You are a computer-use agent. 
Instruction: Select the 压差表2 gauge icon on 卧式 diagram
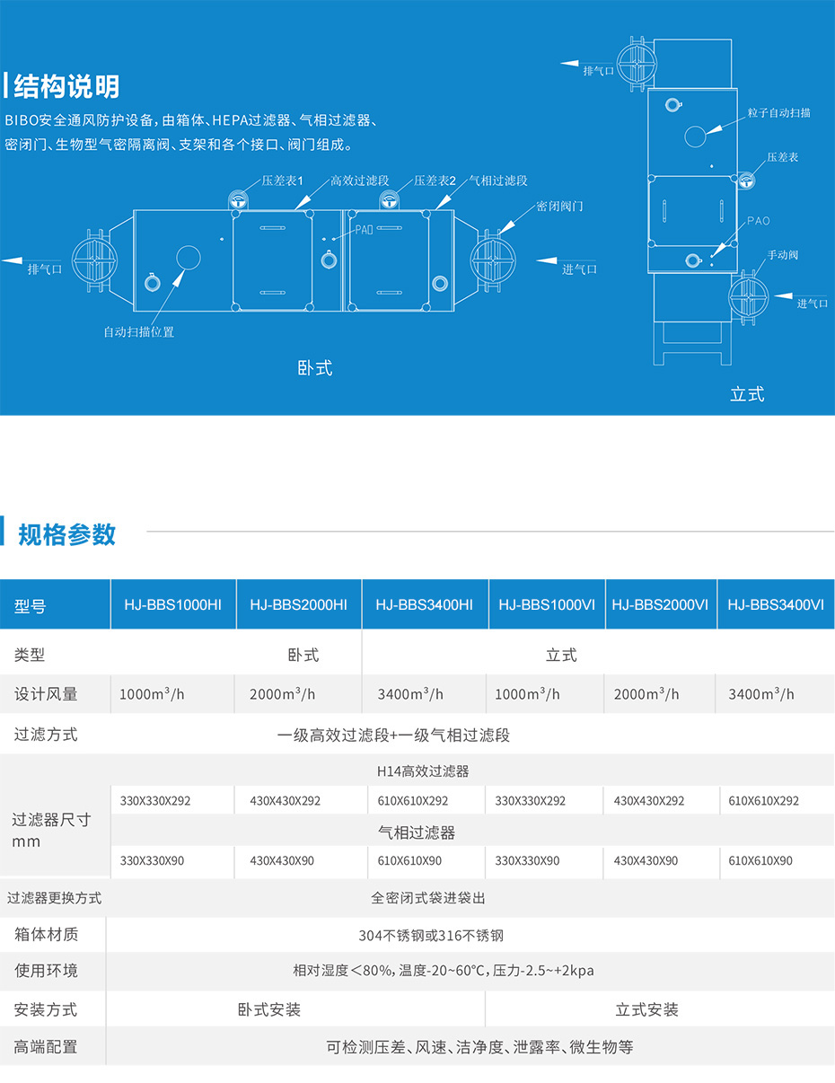(x=390, y=200)
